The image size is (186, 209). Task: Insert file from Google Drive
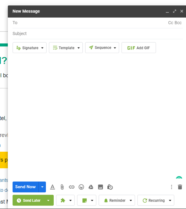coord(91,187)
